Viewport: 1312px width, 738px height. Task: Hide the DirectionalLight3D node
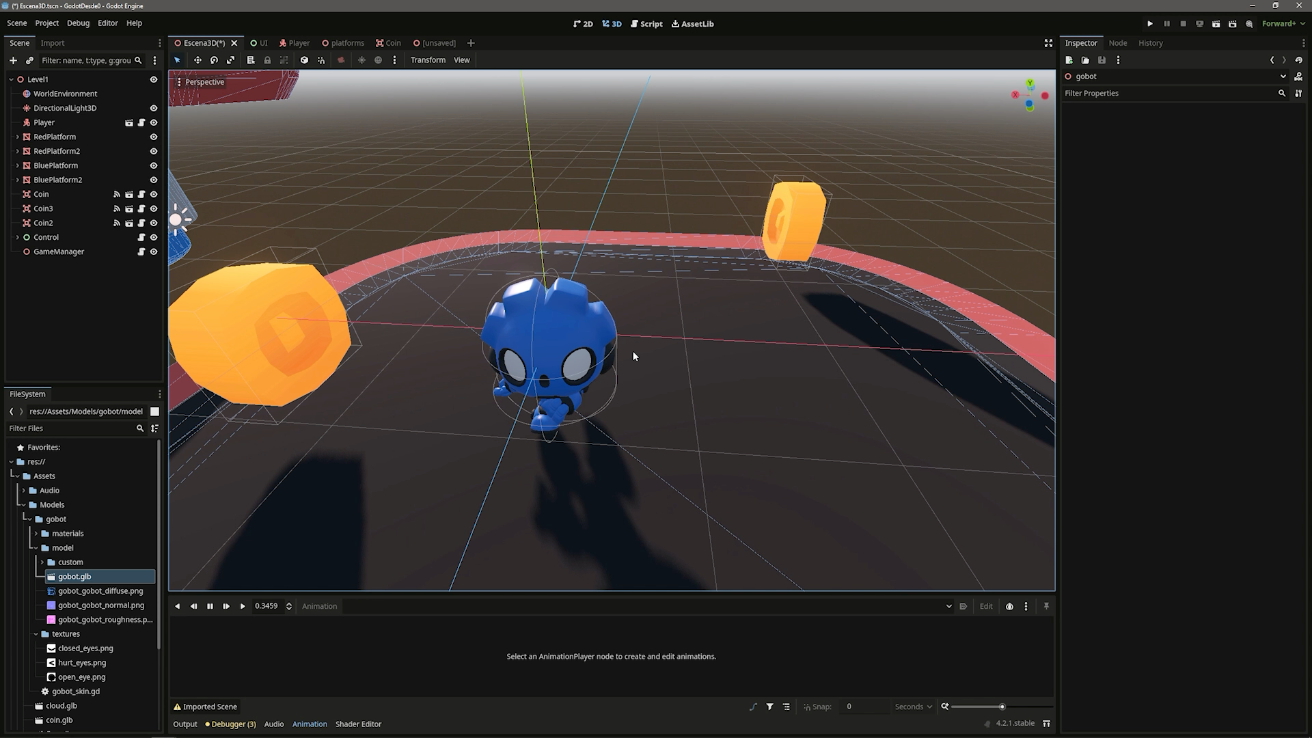click(x=154, y=108)
